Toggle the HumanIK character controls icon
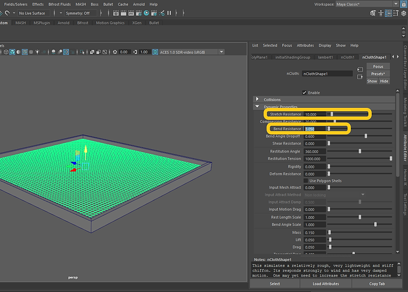 coord(381,13)
